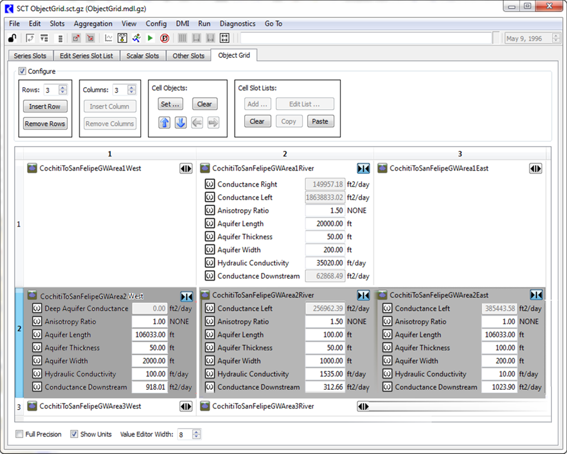The width and height of the screenshot is (567, 454).
Task: Click object icon beside CochitiToSanFelipeGWArea1River
Action: [205, 168]
